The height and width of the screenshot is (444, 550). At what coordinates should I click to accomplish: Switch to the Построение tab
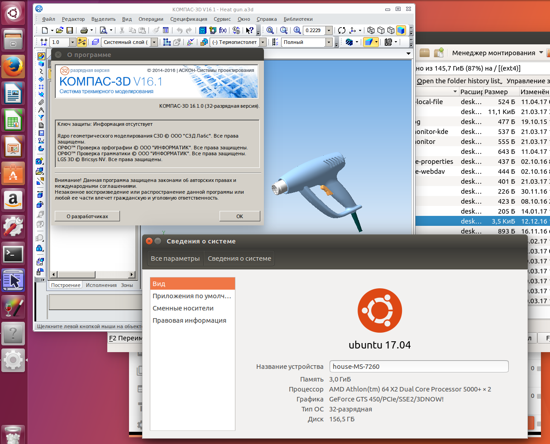[66, 285]
